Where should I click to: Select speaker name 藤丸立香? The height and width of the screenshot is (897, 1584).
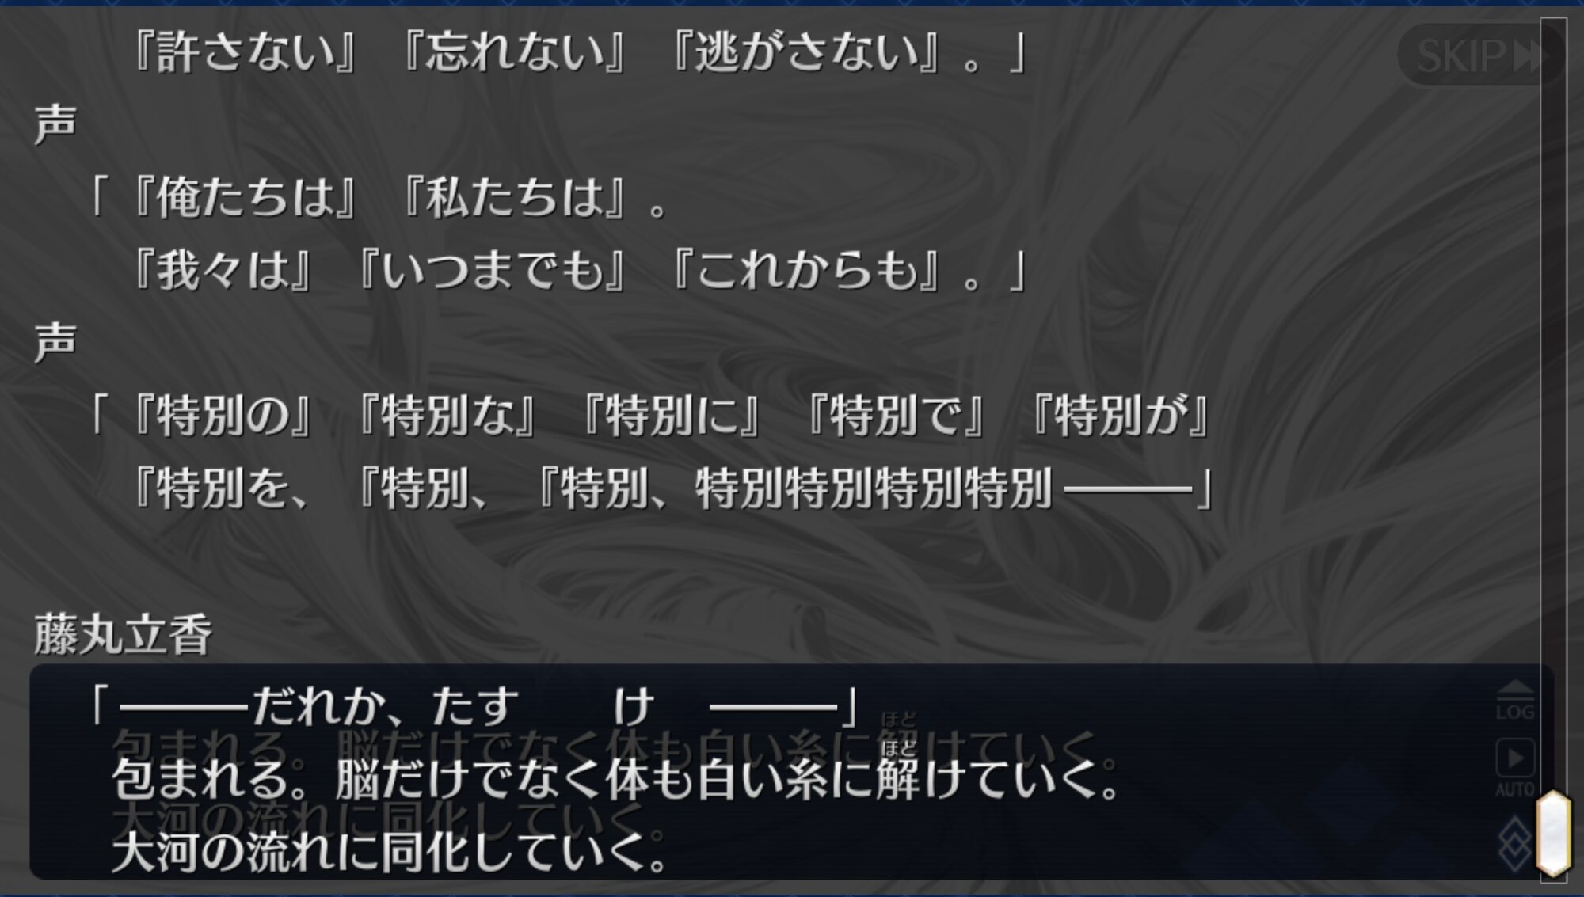pos(123,635)
